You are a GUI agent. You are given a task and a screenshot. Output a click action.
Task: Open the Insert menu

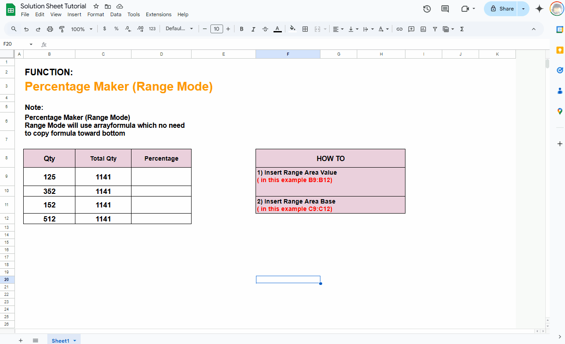click(75, 14)
